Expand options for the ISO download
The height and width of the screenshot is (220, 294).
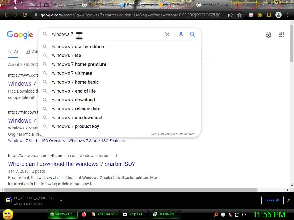pos(61,201)
